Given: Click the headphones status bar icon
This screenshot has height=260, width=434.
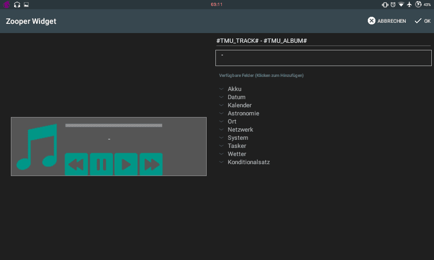Looking at the screenshot, I should (17, 4).
